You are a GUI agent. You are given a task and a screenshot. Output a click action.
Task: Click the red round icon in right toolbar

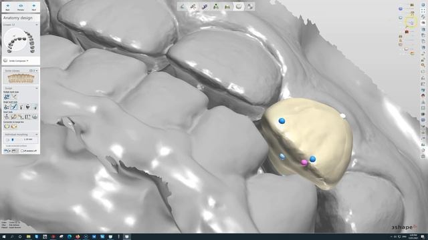coord(423,96)
